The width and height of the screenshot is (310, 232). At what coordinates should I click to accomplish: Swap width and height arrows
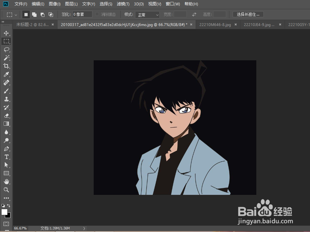[x=194, y=14]
